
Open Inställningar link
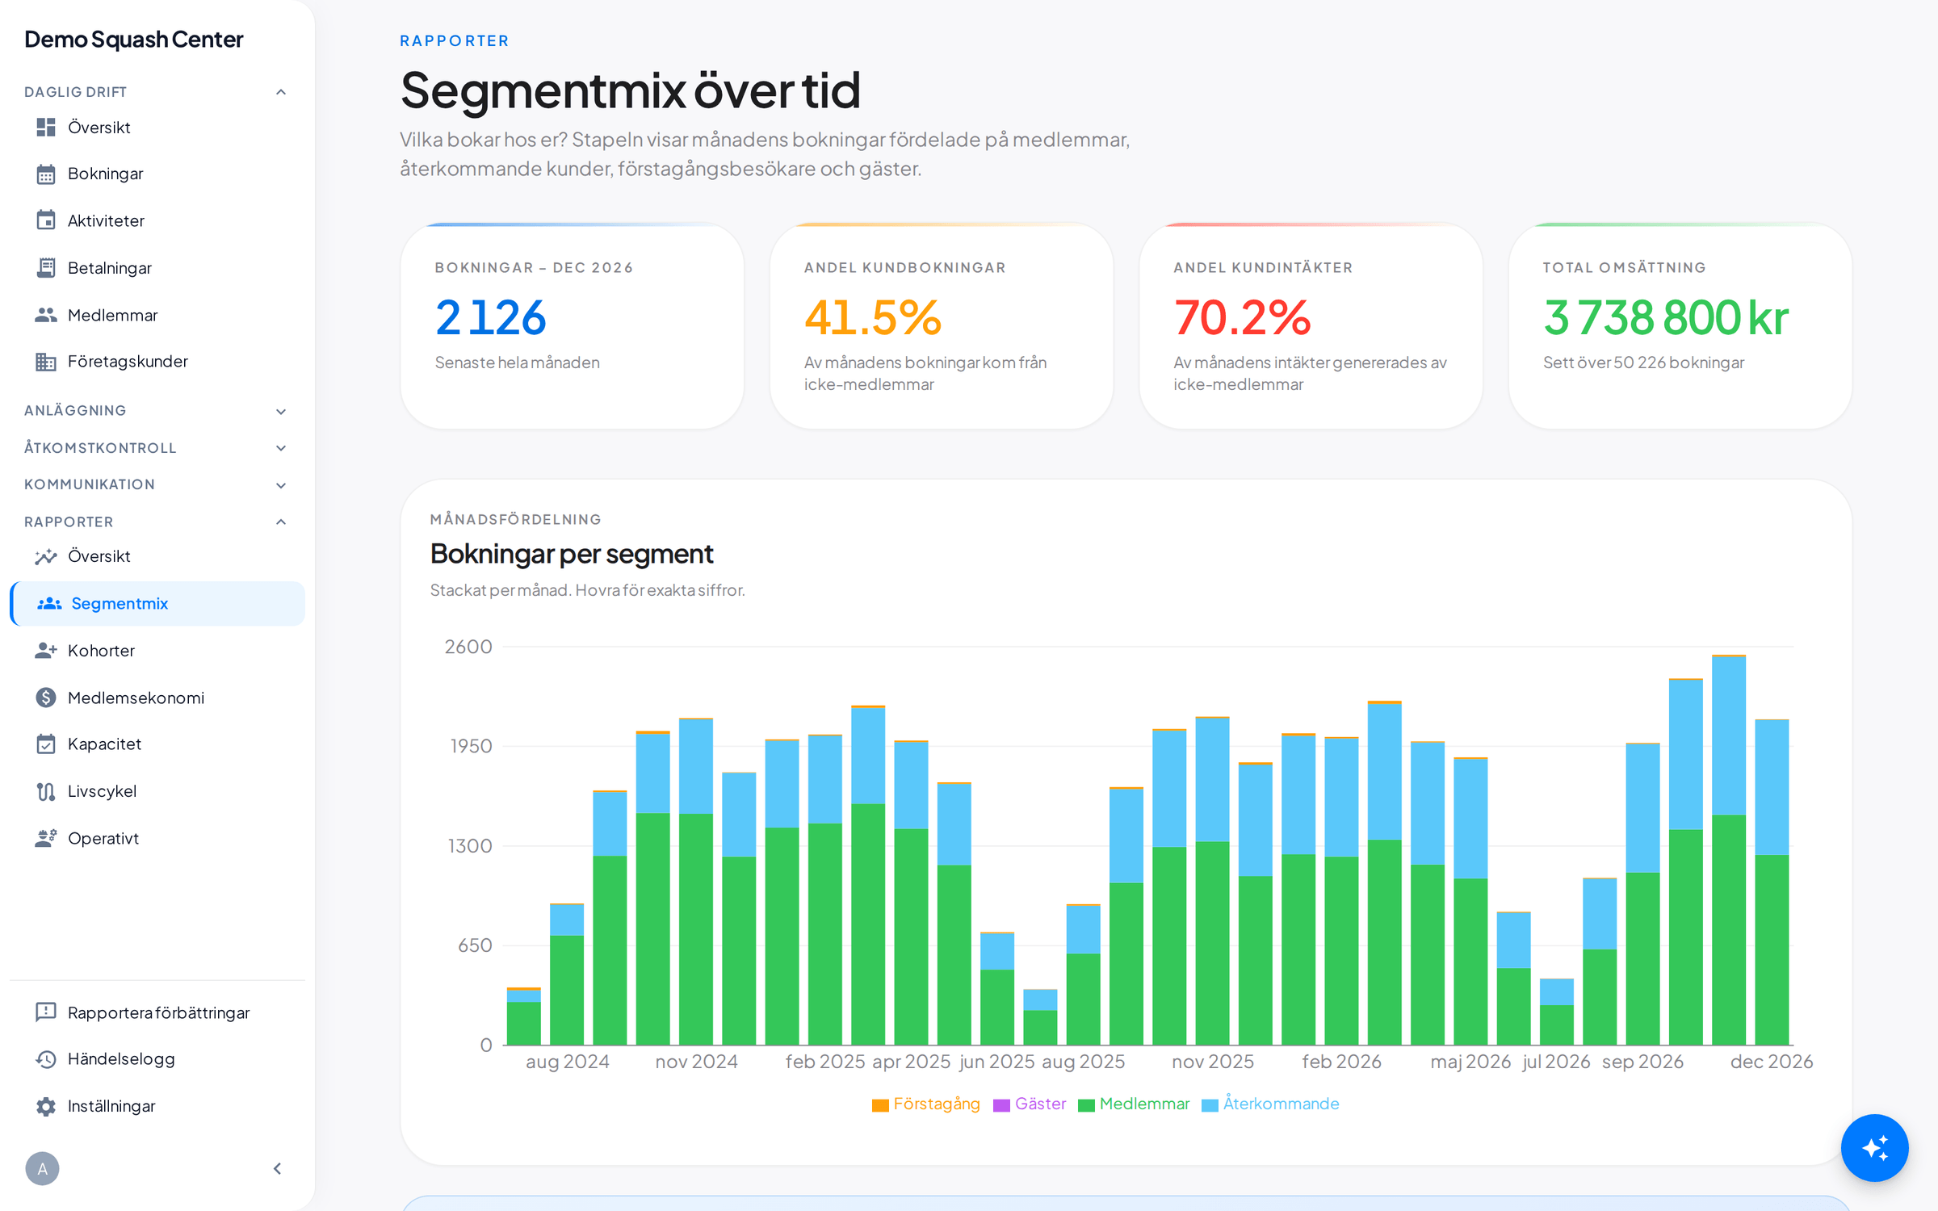tap(157, 1106)
